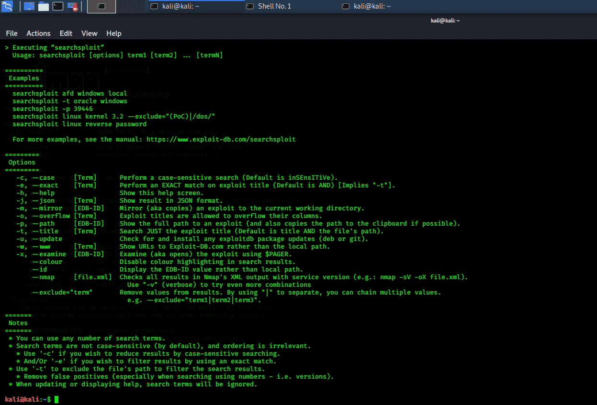Select the rightmost kali@kali taskbar window
Screen dimensions: 597x405
point(372,6)
